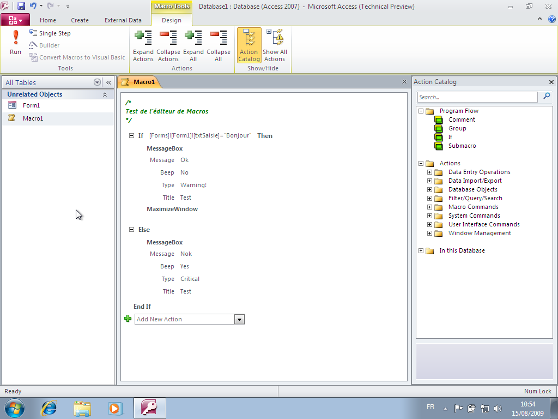Click the green plus Add New Action icon
The image size is (558, 419).
(x=128, y=319)
